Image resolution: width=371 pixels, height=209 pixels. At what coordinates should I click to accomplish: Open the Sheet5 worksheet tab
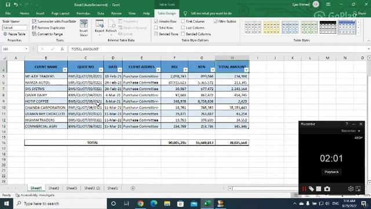[112, 188]
